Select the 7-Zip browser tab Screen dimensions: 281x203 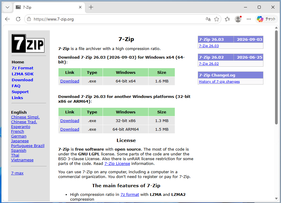pos(49,7)
